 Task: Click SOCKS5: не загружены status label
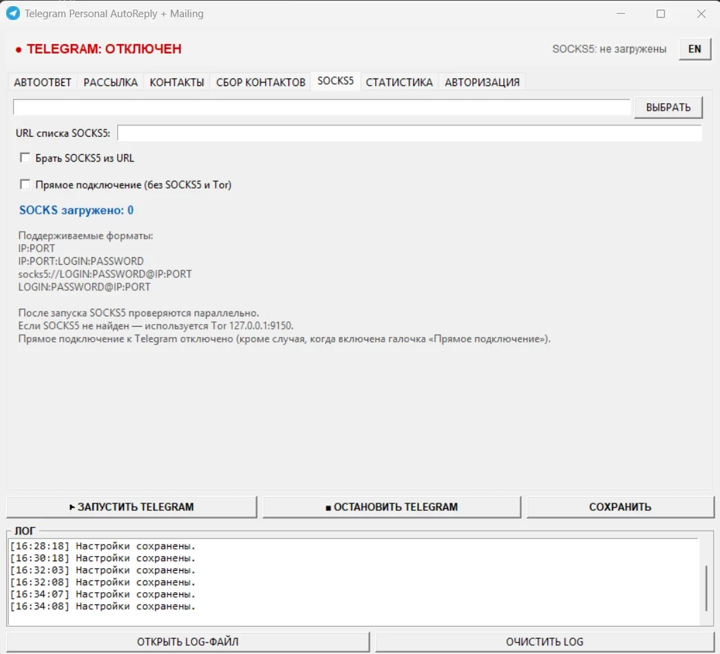(x=609, y=49)
